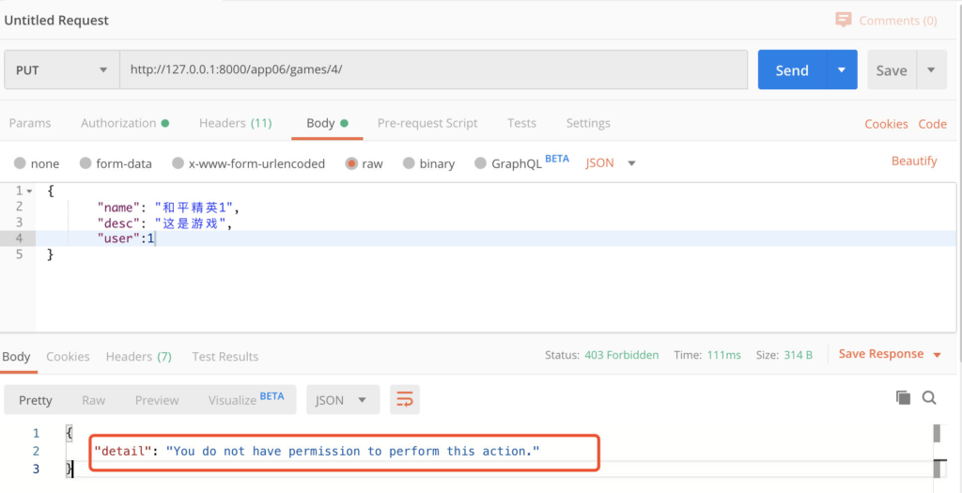Collapse JSON body at line 1 arrow
The height and width of the screenshot is (493, 962).
[29, 192]
